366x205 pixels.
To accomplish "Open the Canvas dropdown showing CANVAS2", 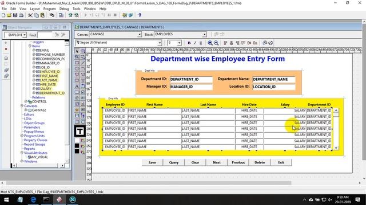I will coord(140,34).
